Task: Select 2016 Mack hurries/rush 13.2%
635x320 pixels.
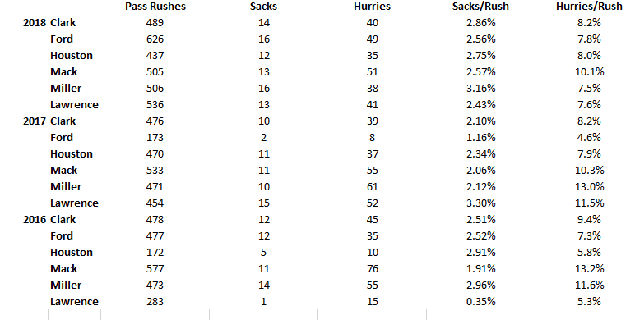Action: [x=589, y=269]
